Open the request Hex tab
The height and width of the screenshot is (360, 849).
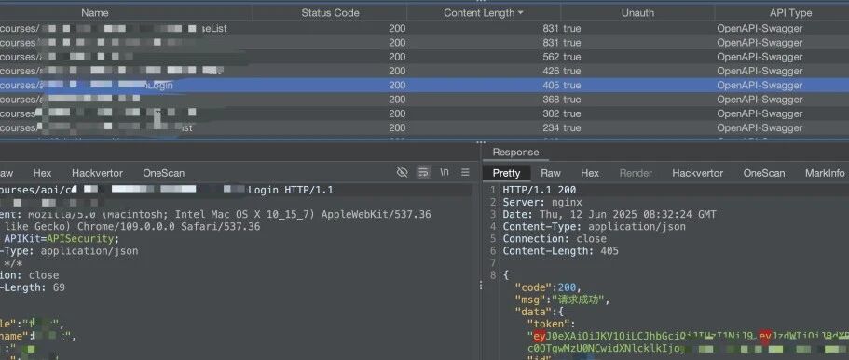click(42, 173)
